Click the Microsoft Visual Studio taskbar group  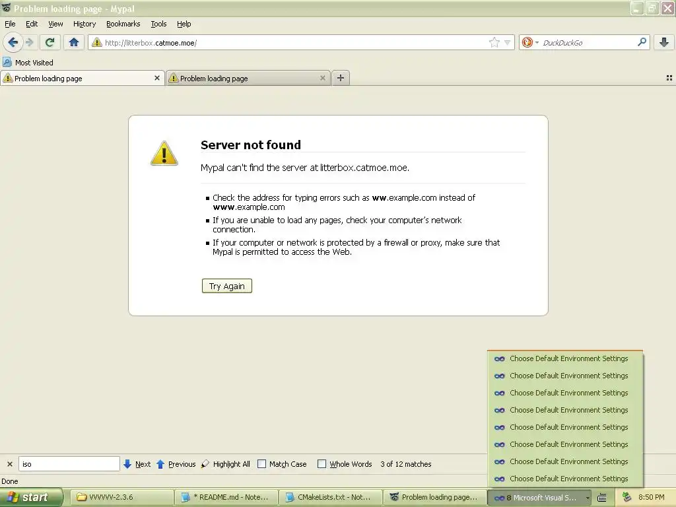coord(539,498)
